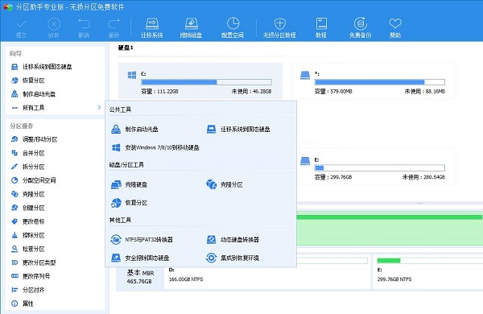This screenshot has height=314, width=483.
Task: Click the 容量 : 111.22GB text
Action: 160,92
